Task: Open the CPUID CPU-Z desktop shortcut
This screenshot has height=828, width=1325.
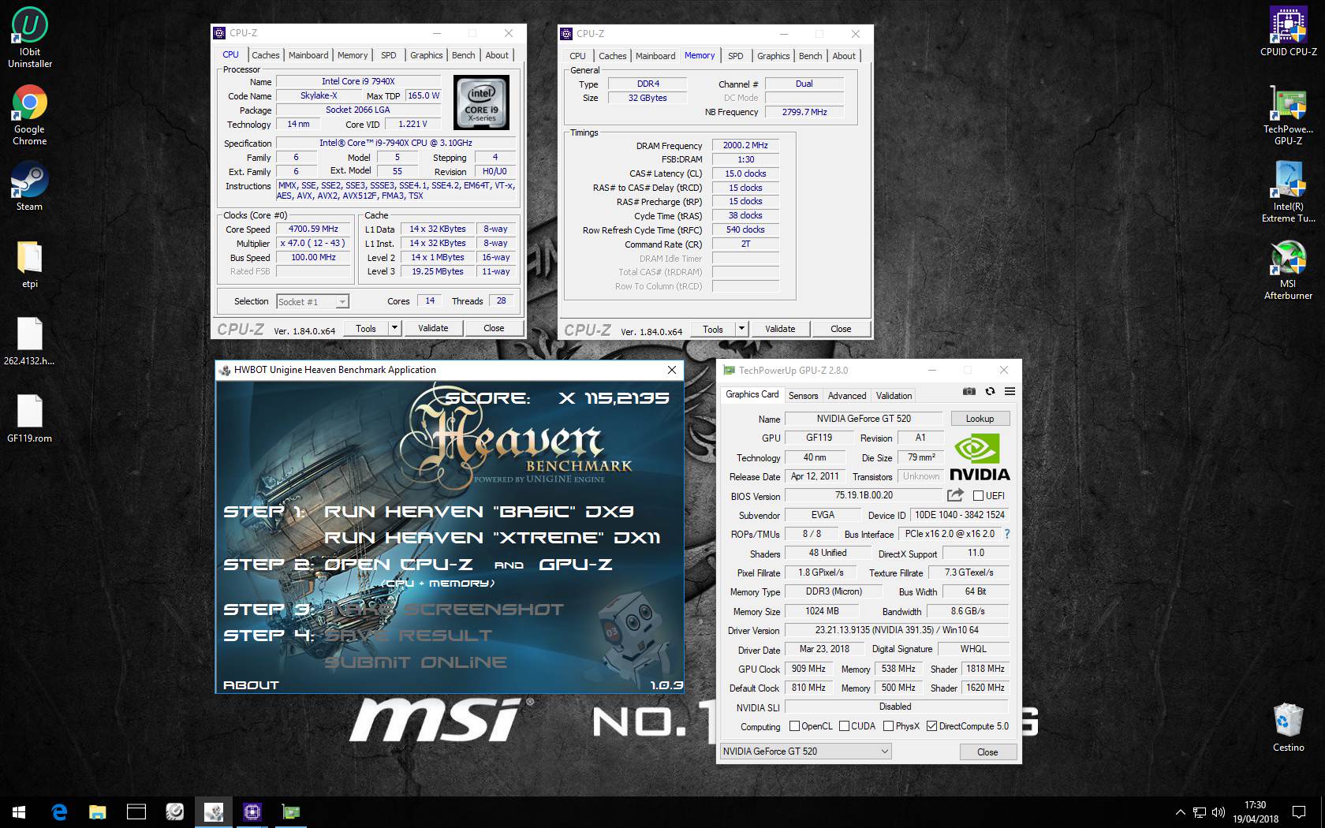Action: pyautogui.click(x=1288, y=32)
